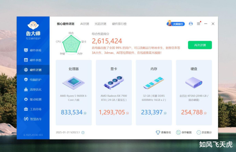Switch to the 光追评测 tab

[x=100, y=24]
